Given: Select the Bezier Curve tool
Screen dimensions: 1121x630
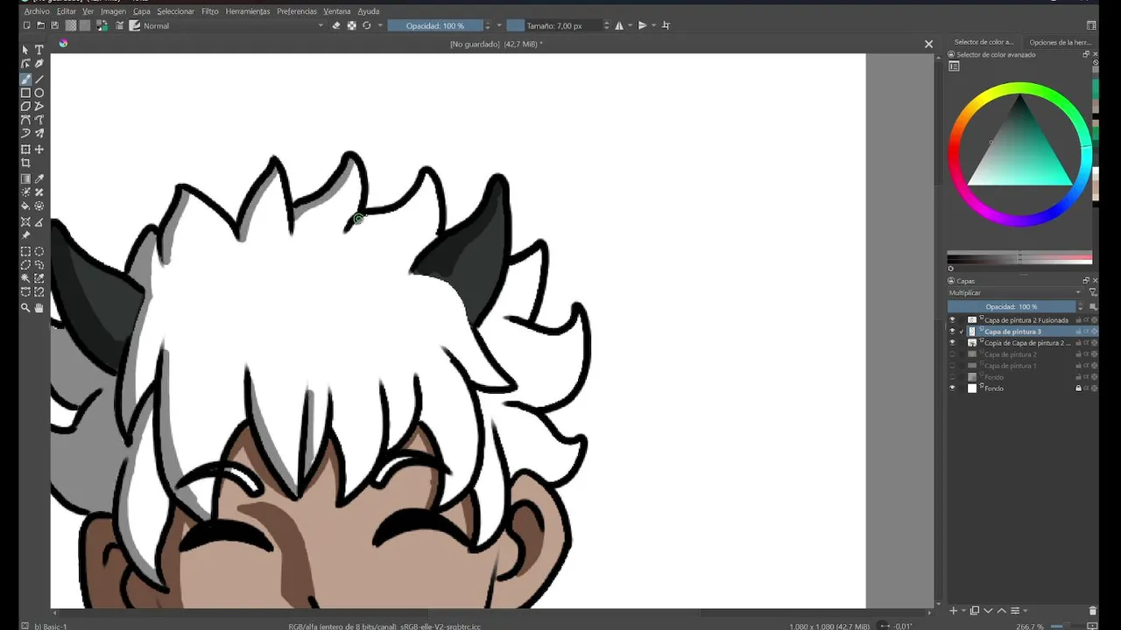Looking at the screenshot, I should tap(25, 120).
